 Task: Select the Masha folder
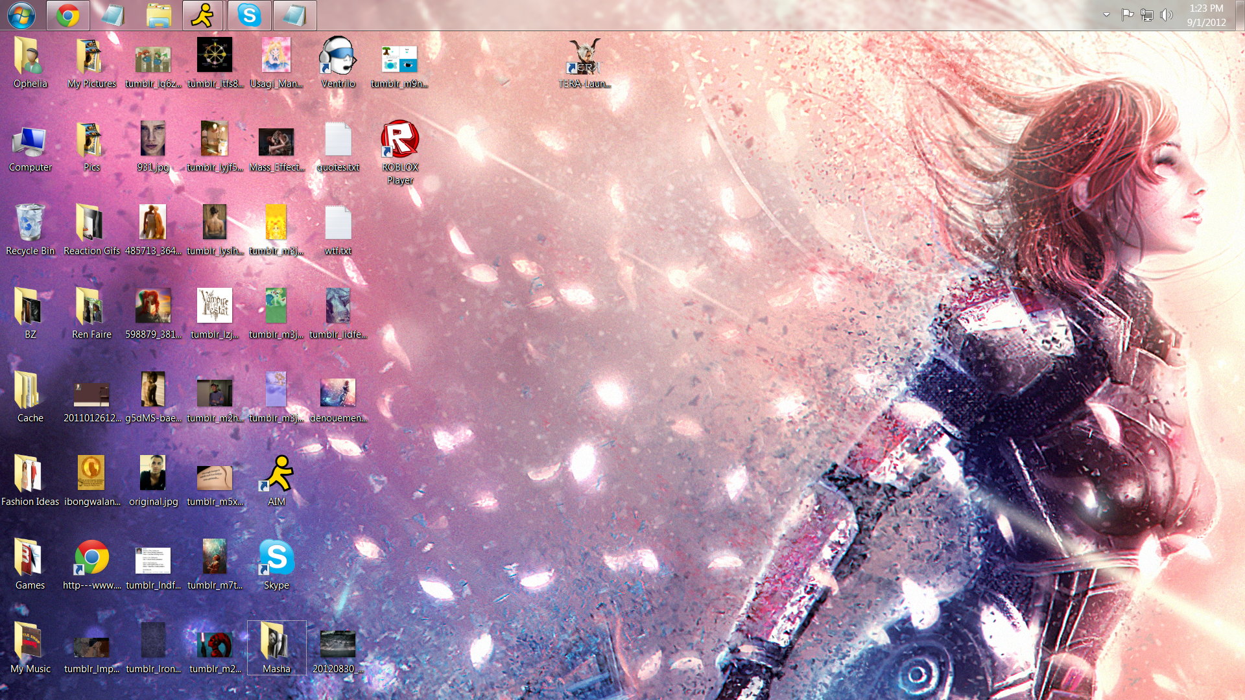point(276,642)
